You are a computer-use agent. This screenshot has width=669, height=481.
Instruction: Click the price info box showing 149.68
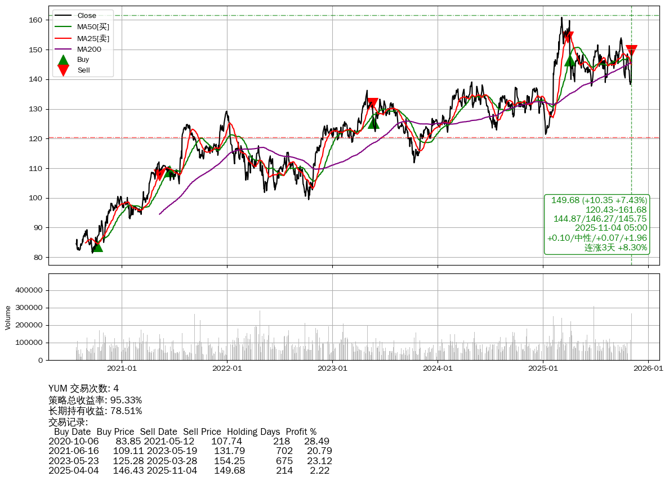(597, 224)
